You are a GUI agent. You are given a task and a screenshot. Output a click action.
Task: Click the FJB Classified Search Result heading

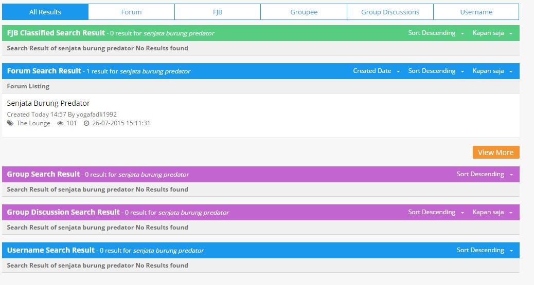[56, 33]
